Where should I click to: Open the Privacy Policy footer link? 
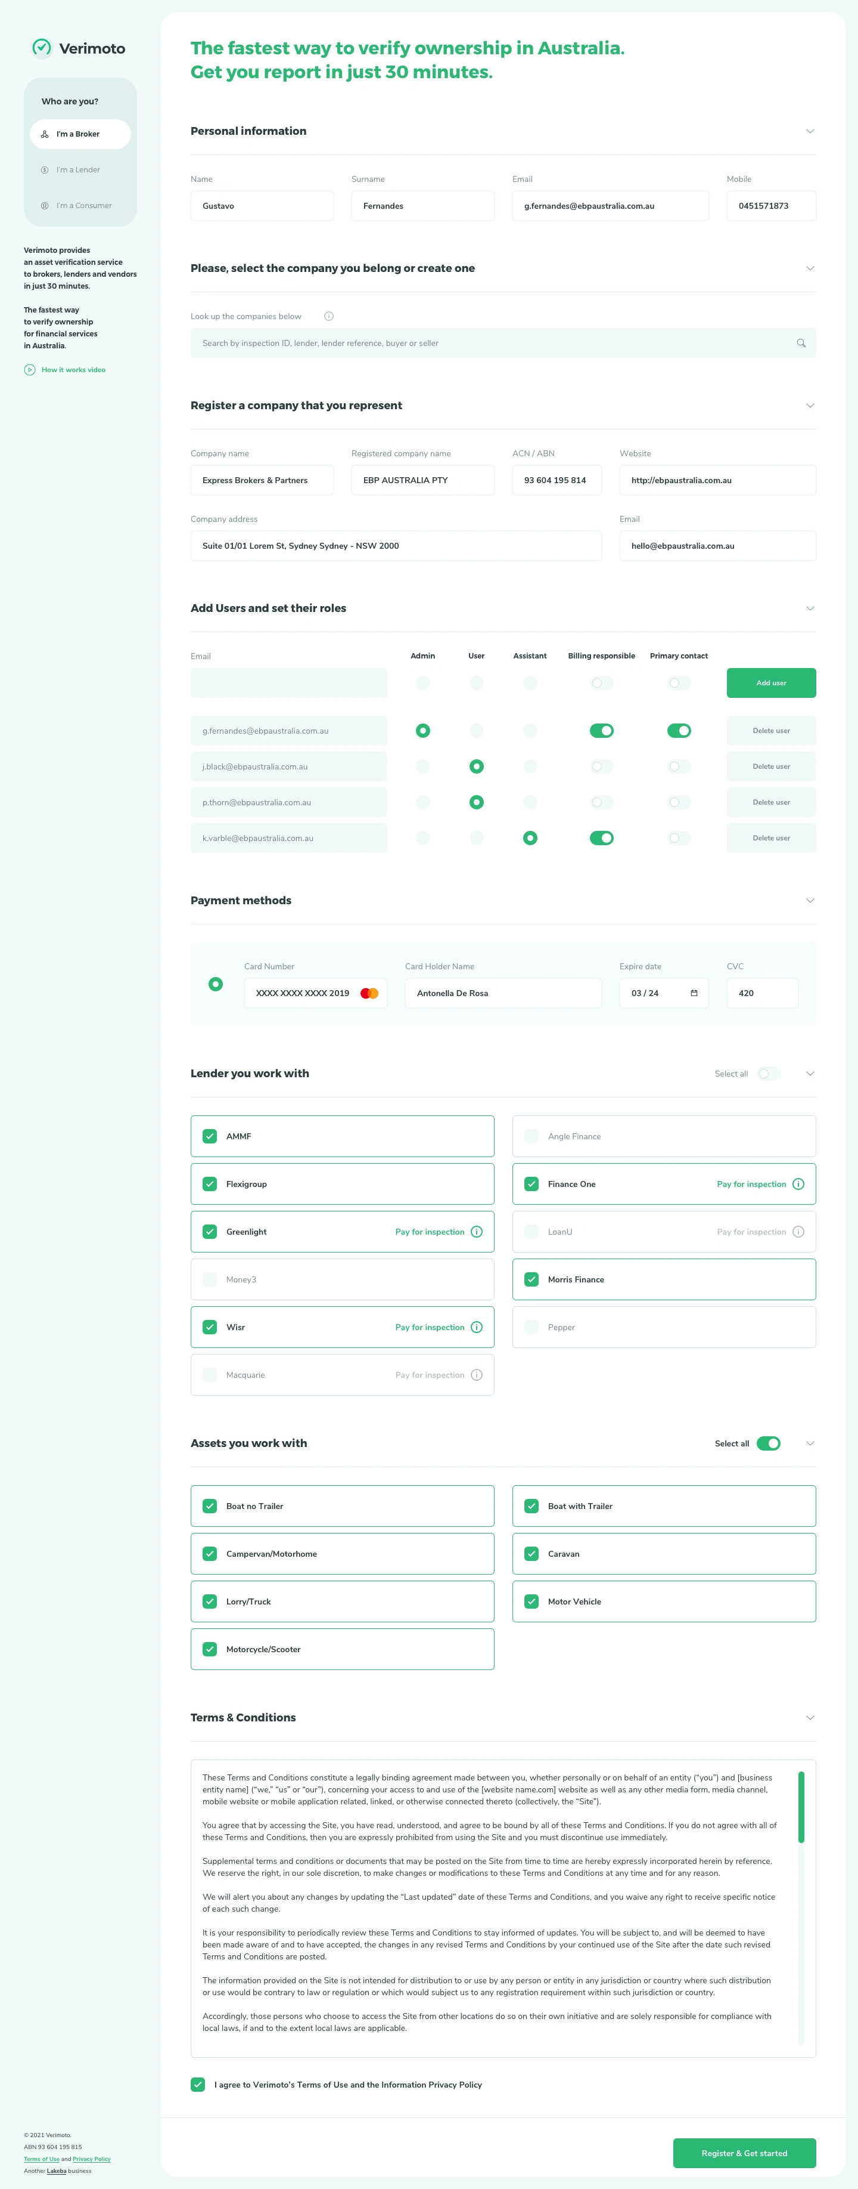click(92, 2159)
